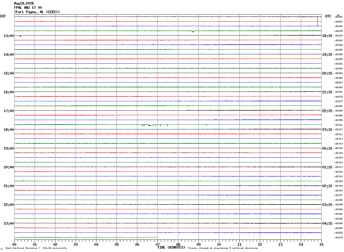Click the 13:00 CDT time label

point(9,36)
